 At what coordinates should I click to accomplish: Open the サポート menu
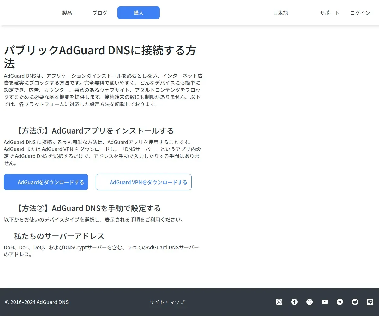[330, 13]
